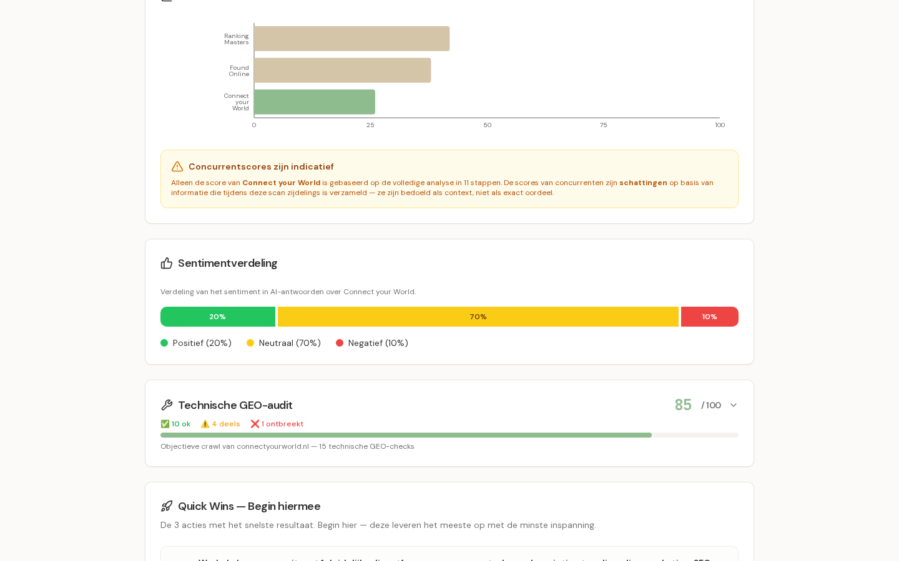The width and height of the screenshot is (899, 561).
Task: Select the yellow 70% neutral segment
Action: click(478, 317)
